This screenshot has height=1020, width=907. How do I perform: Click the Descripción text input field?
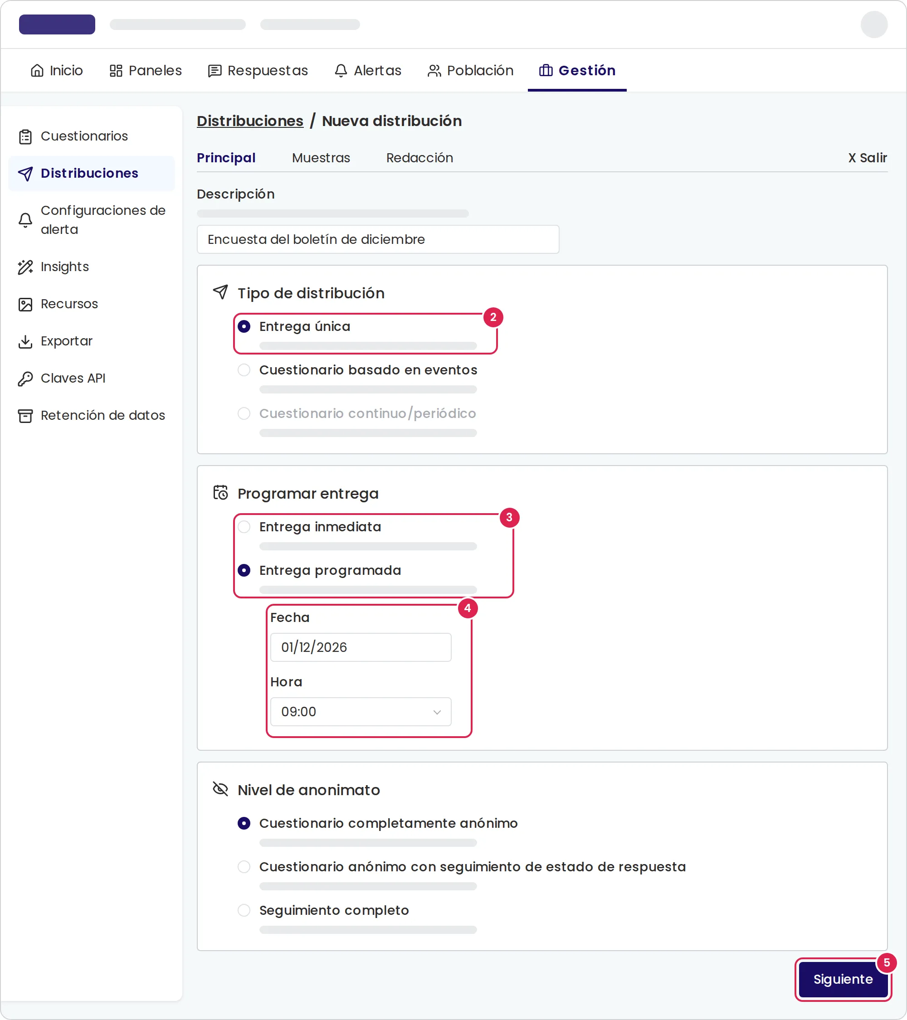click(378, 239)
